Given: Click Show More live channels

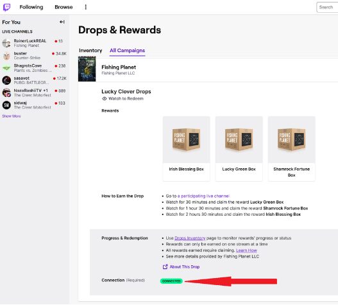Looking at the screenshot, I should (12, 116).
